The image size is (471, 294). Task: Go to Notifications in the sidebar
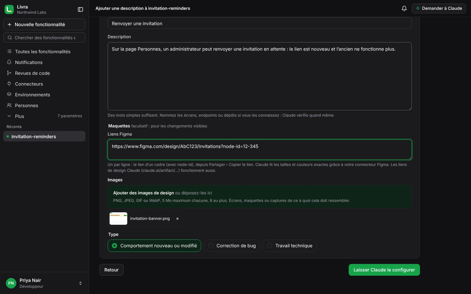pyautogui.click(x=44, y=62)
